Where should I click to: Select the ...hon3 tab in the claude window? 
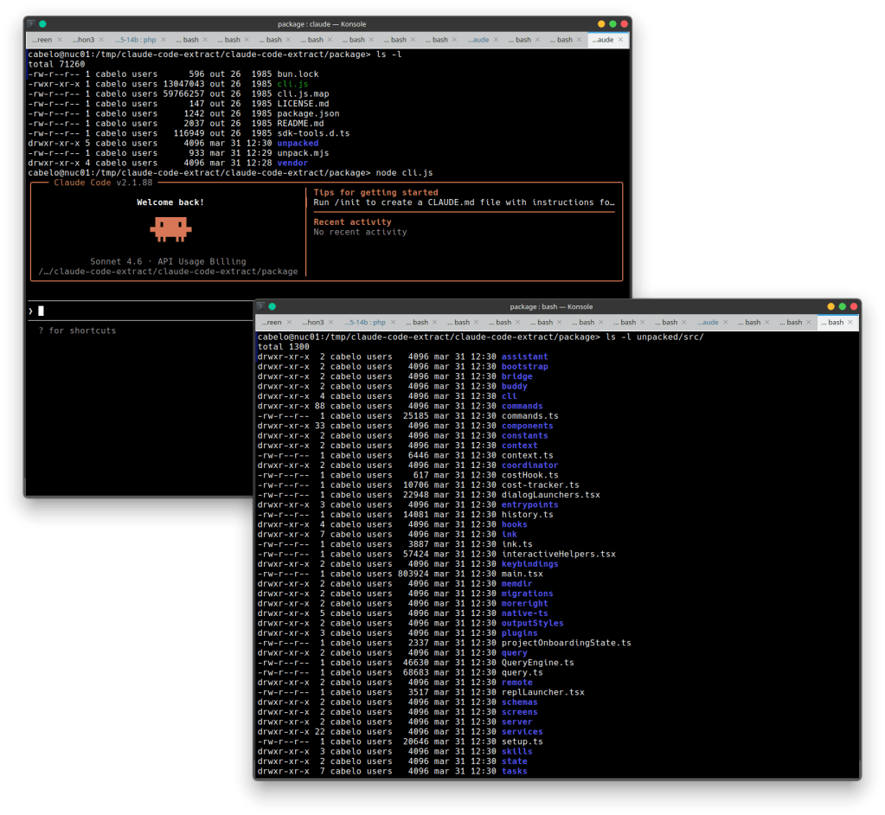(83, 40)
